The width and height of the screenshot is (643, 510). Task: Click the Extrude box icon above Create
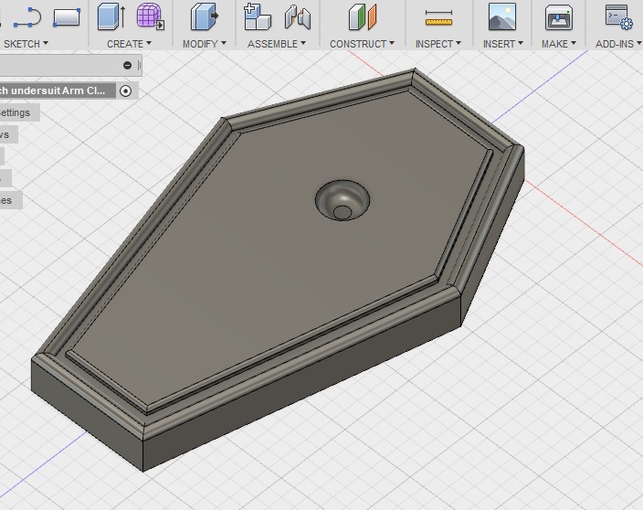pos(111,16)
